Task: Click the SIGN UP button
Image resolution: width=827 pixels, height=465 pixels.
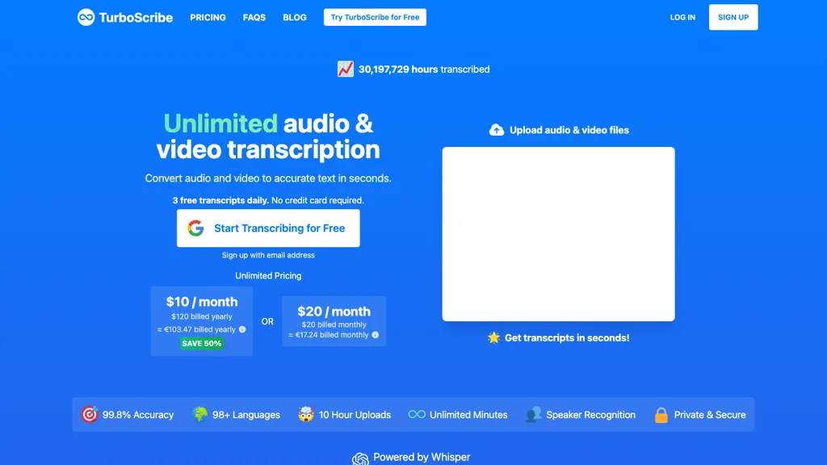Action: click(733, 17)
